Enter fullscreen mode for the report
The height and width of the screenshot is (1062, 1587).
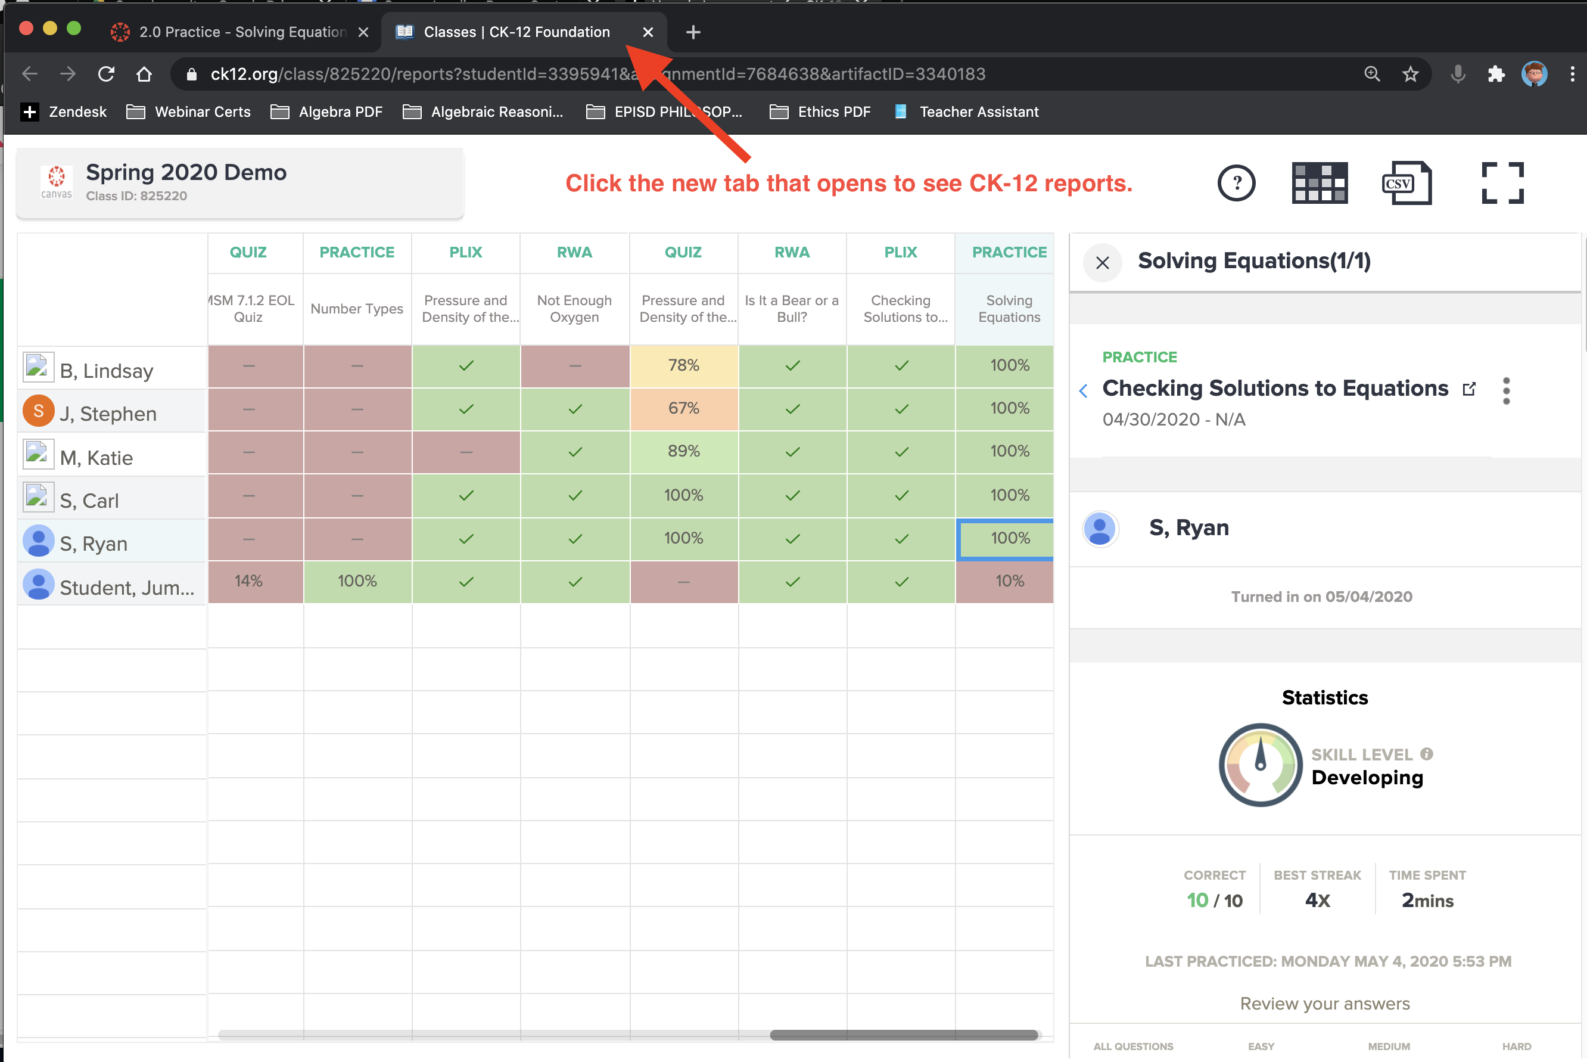pyautogui.click(x=1502, y=183)
